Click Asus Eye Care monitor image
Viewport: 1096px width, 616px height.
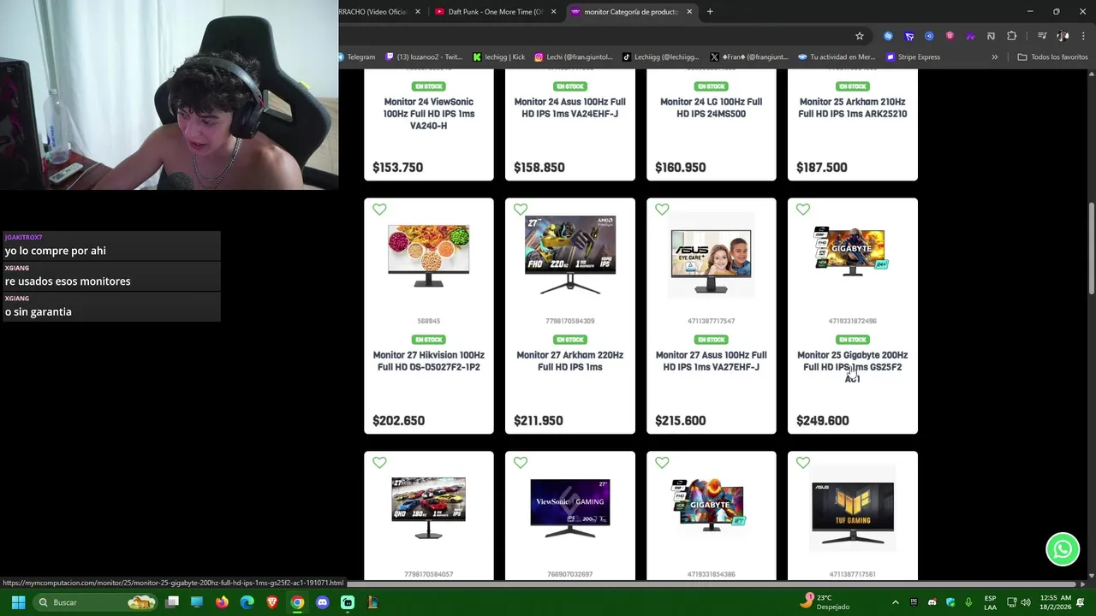pos(712,255)
